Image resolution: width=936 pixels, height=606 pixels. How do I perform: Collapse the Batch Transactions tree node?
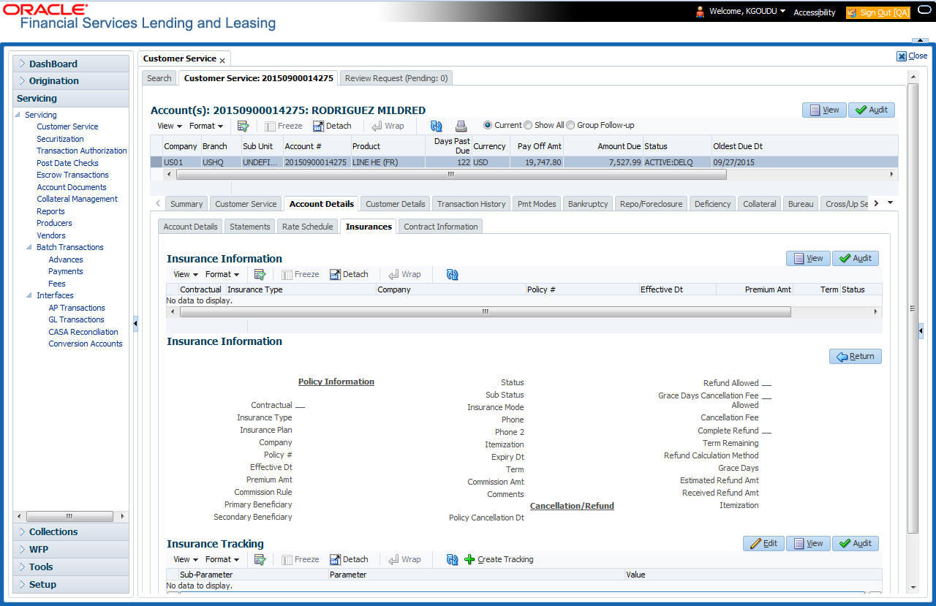point(29,247)
